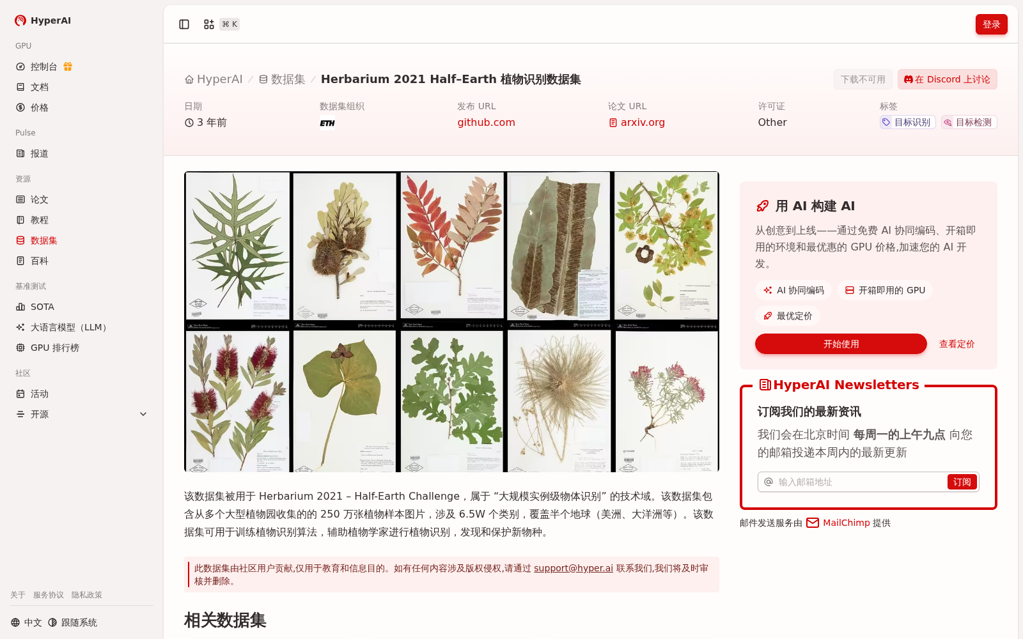Click the '3 年前' date text
The image size is (1023, 639).
pyautogui.click(x=212, y=122)
